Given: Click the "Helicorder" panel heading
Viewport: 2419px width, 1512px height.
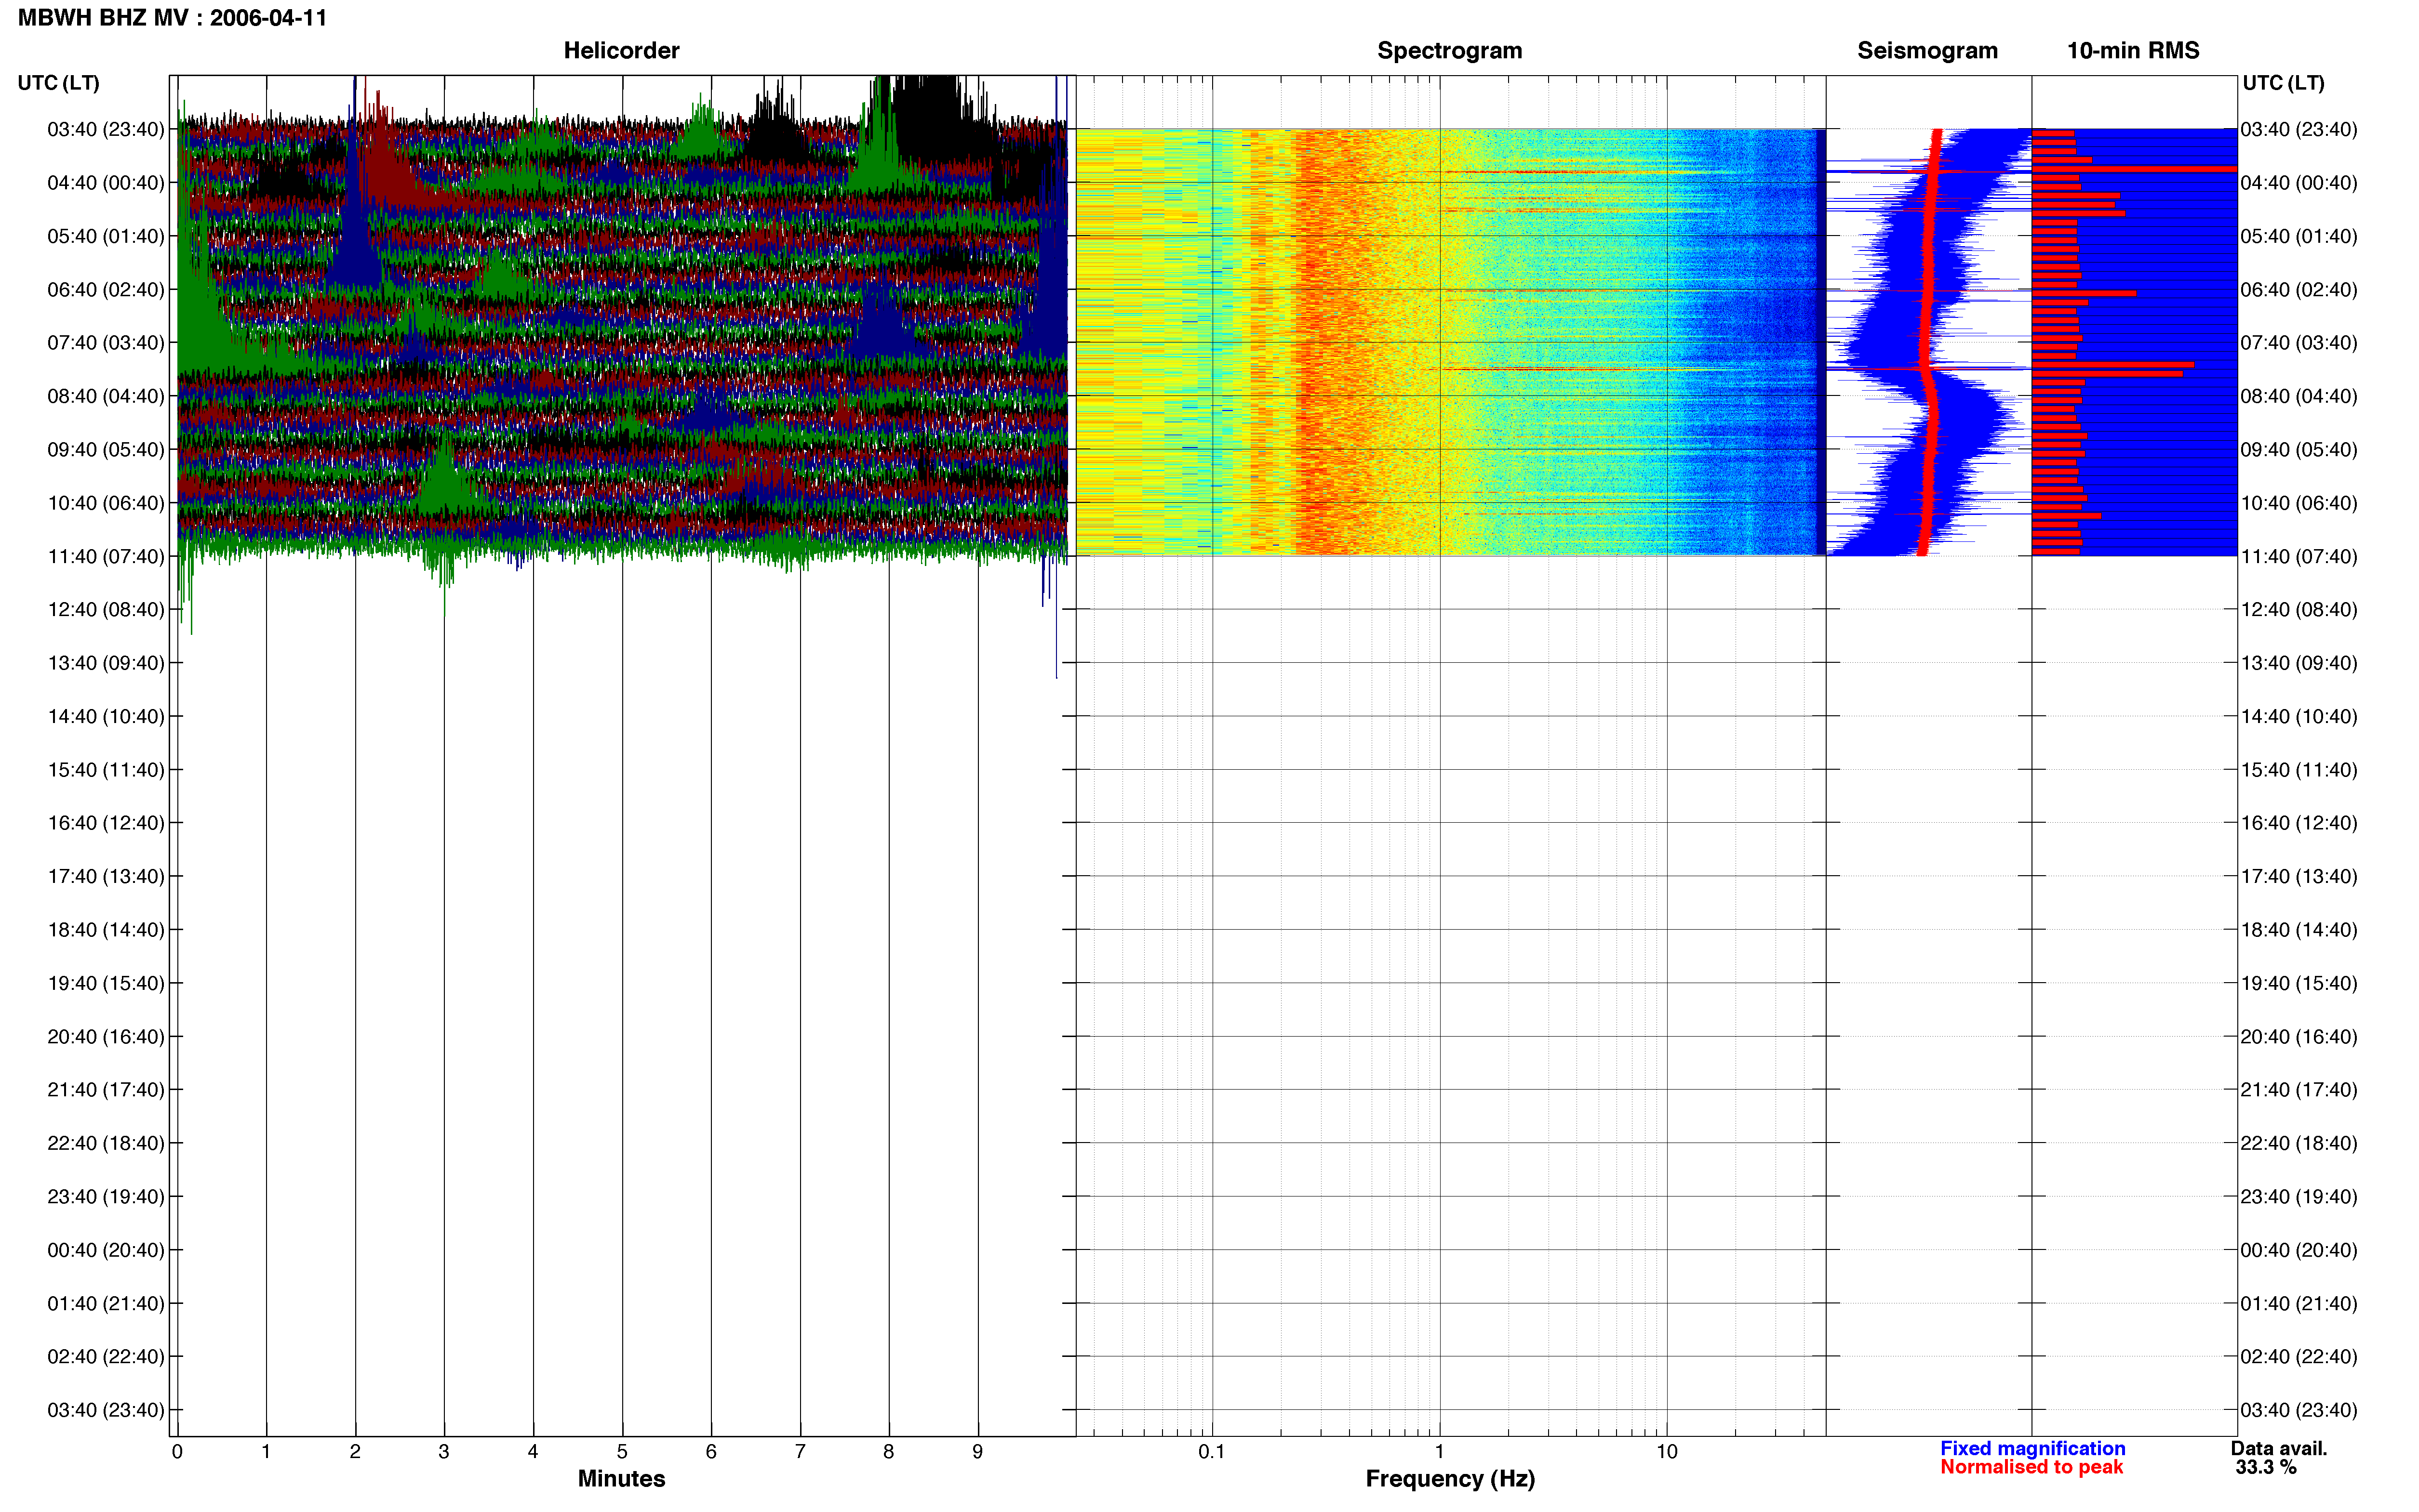Looking at the screenshot, I should 621,50.
